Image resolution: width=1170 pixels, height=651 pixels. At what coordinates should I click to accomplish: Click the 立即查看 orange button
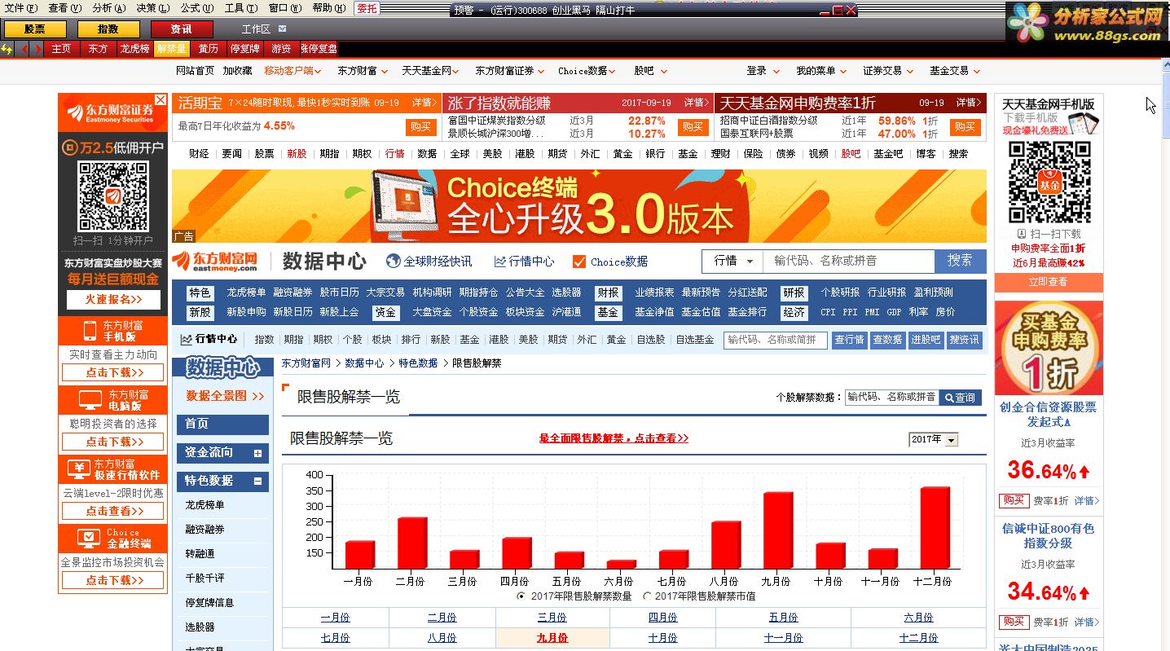[x=1048, y=282]
